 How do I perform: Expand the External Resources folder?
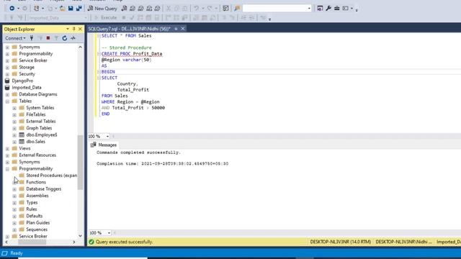7,155
